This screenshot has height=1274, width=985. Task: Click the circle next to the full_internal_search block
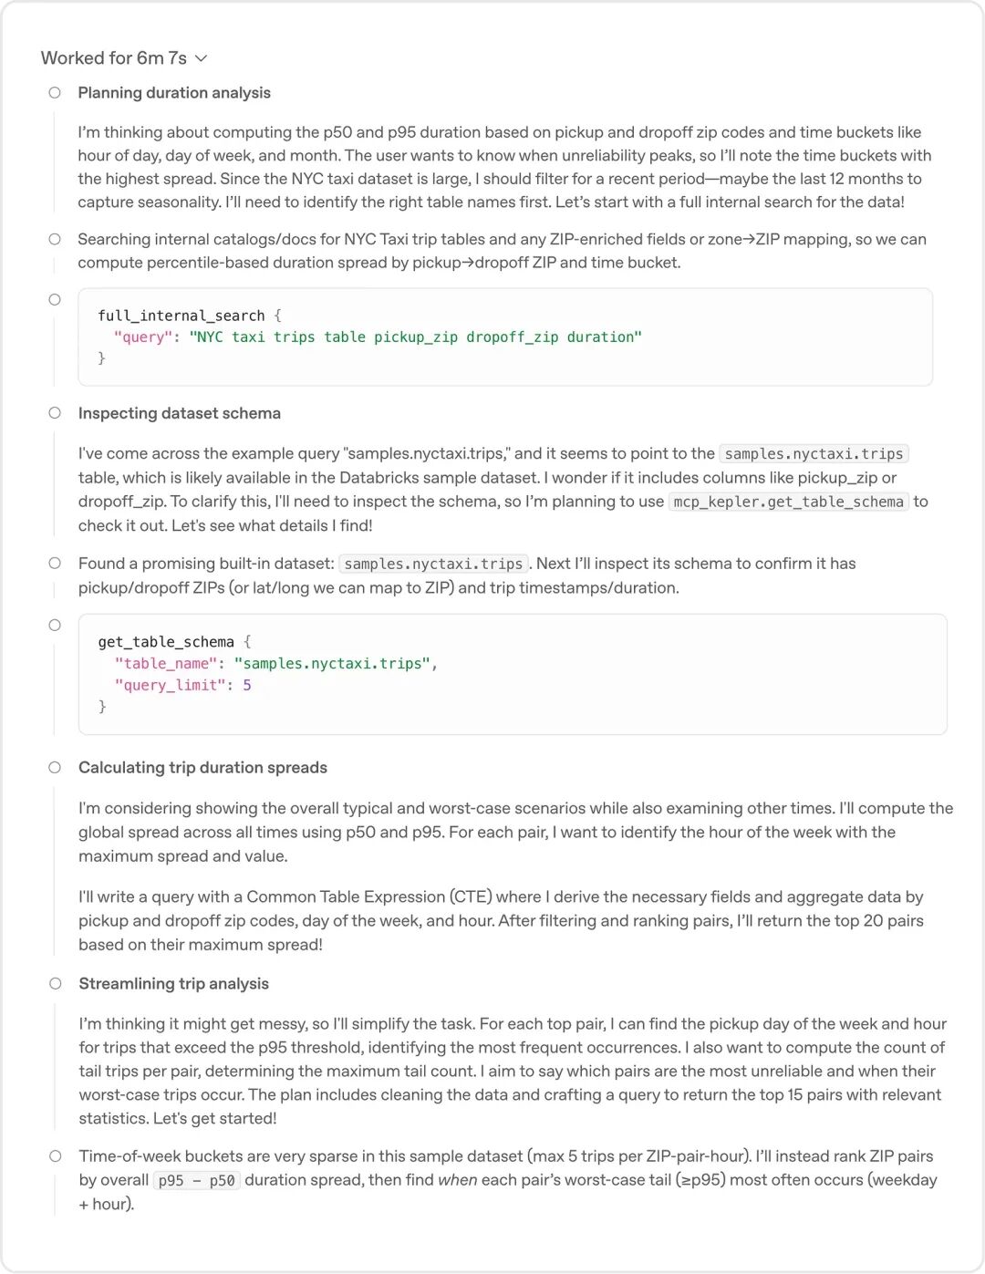55,299
